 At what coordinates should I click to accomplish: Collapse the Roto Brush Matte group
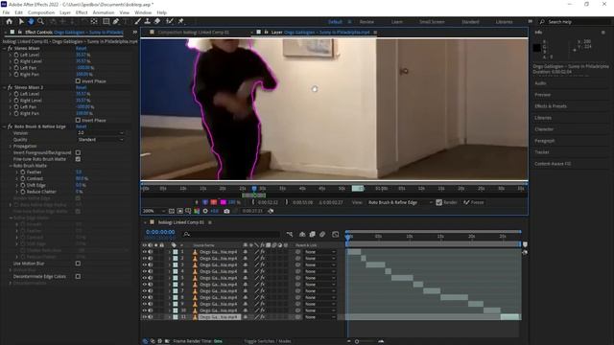point(11,166)
